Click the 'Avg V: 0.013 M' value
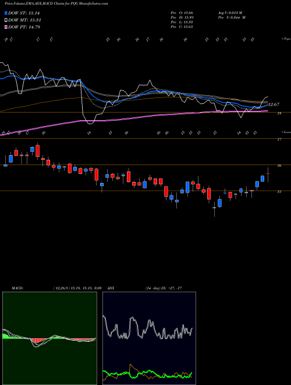The width and height of the screenshot is (291, 385). tap(230, 13)
